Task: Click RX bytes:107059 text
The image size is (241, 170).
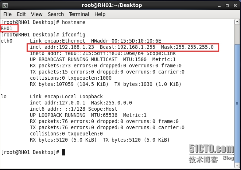Action: (52, 84)
